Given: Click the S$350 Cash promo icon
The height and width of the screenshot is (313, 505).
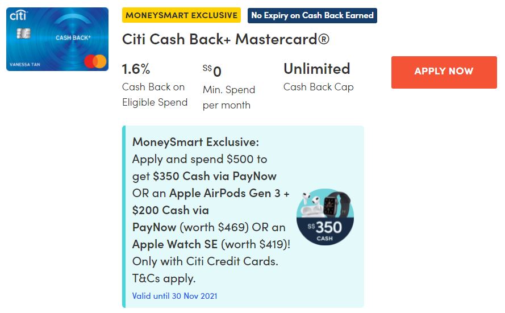Looking at the screenshot, I should pyautogui.click(x=325, y=217).
